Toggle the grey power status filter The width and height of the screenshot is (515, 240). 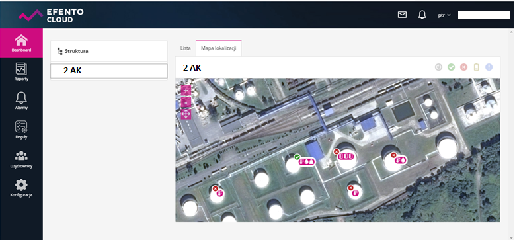[439, 67]
